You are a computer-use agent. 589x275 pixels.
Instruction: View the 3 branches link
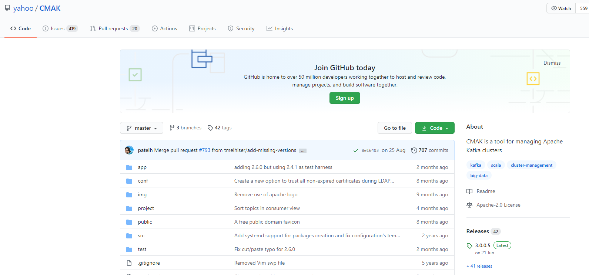point(185,128)
